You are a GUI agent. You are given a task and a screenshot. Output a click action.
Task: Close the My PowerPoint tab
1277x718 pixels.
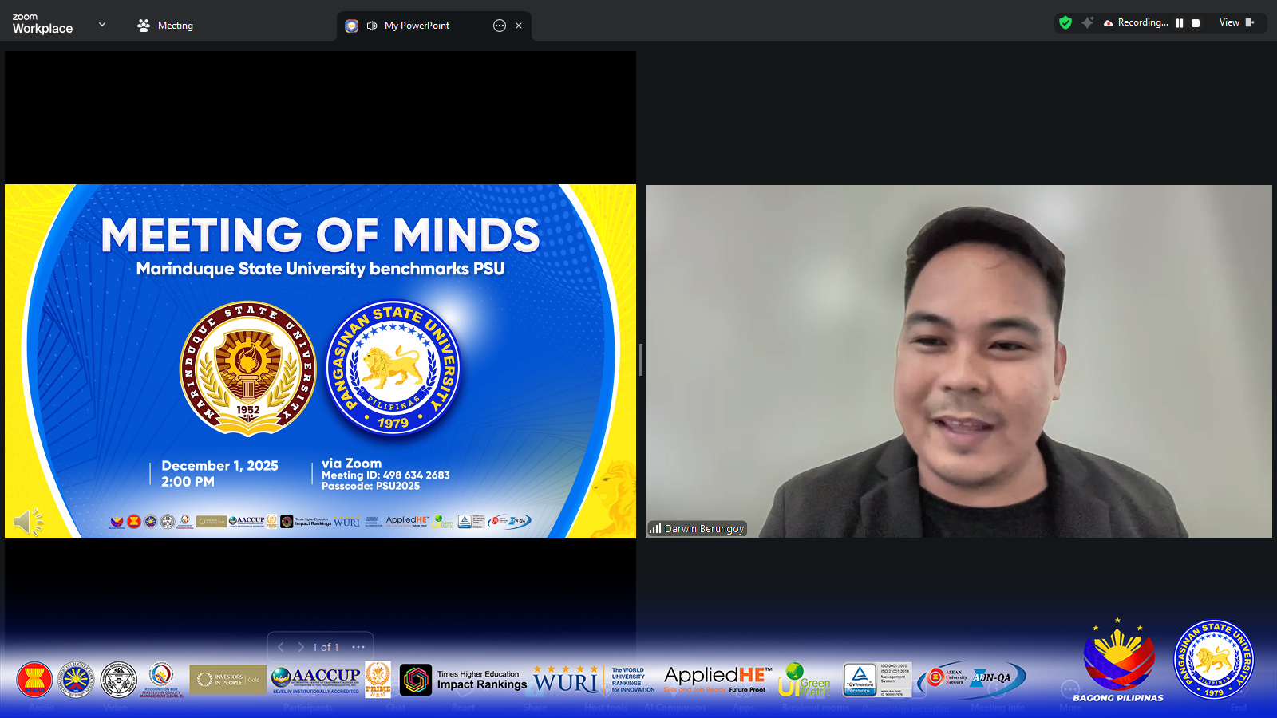tap(519, 26)
